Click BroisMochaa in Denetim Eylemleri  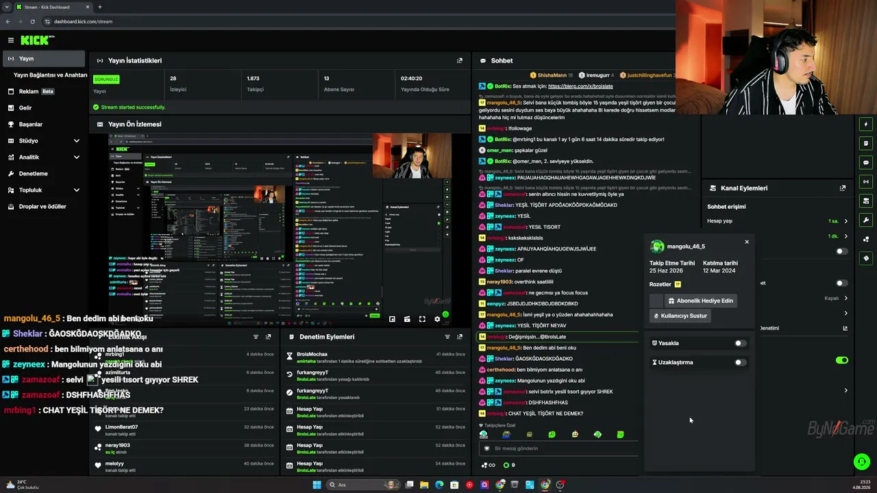(x=312, y=354)
